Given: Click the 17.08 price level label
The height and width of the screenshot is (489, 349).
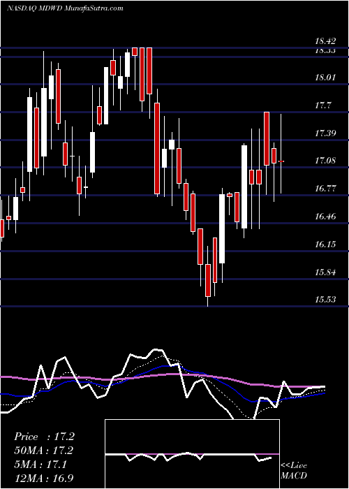Looking at the screenshot, I should (325, 161).
